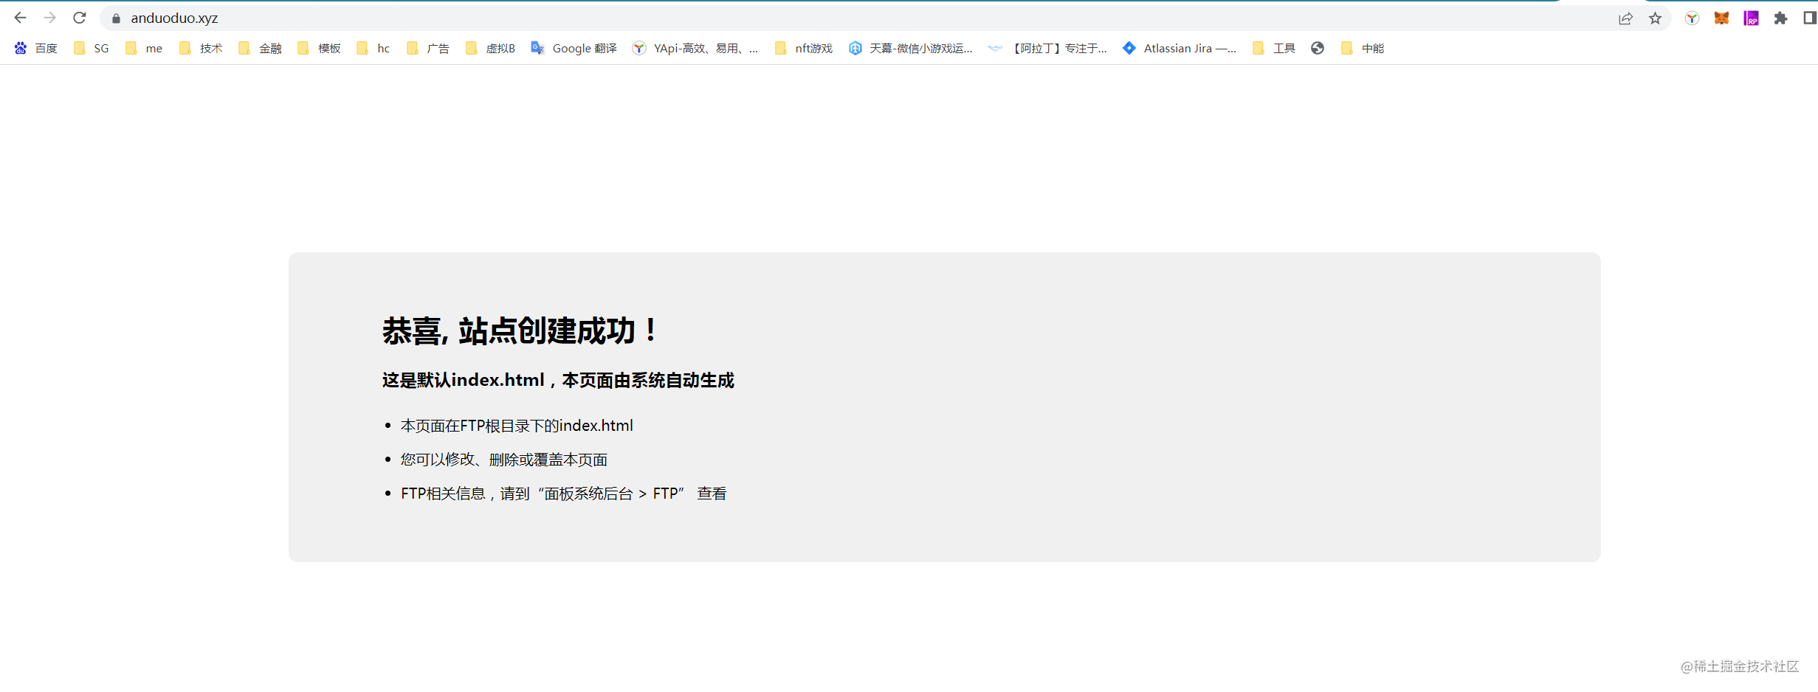Click the line 本页面在FTP根目录下的index.html
1818x692 pixels.
(517, 426)
